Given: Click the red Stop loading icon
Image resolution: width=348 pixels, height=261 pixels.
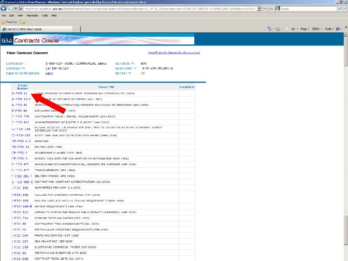Looking at the screenshot, I should (x=271, y=9).
